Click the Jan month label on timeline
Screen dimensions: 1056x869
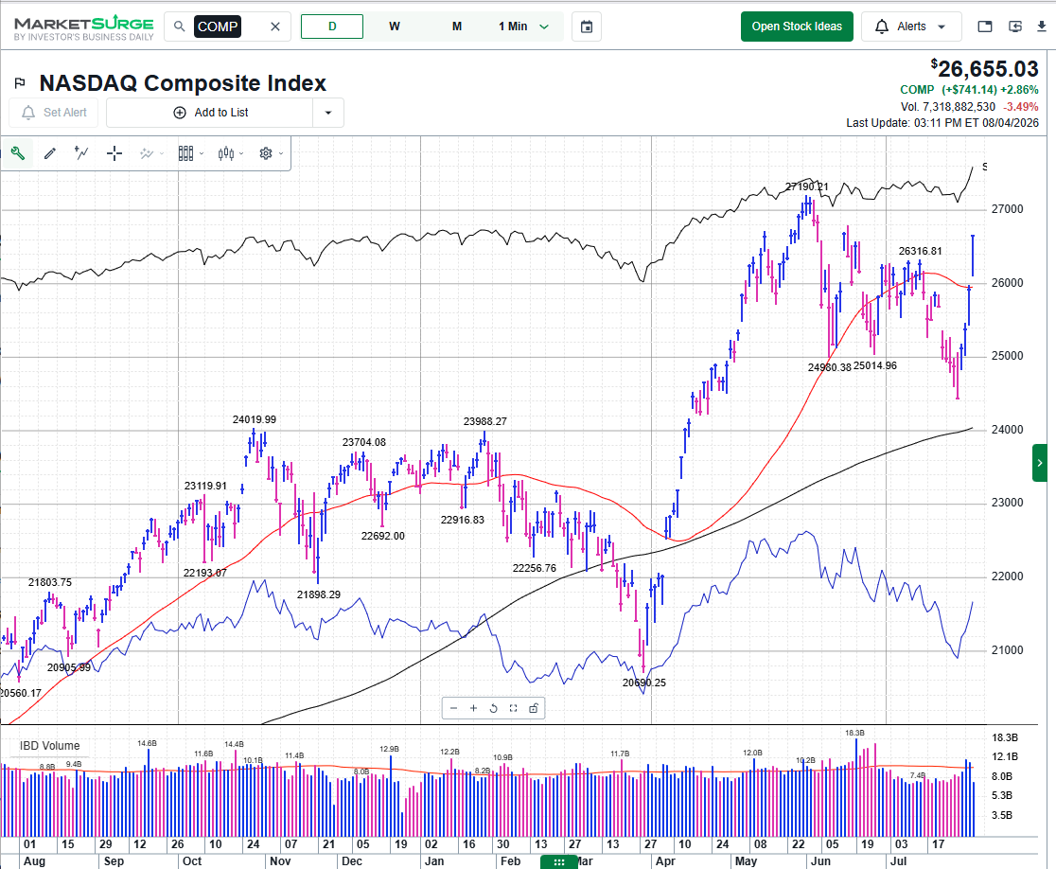(x=434, y=860)
